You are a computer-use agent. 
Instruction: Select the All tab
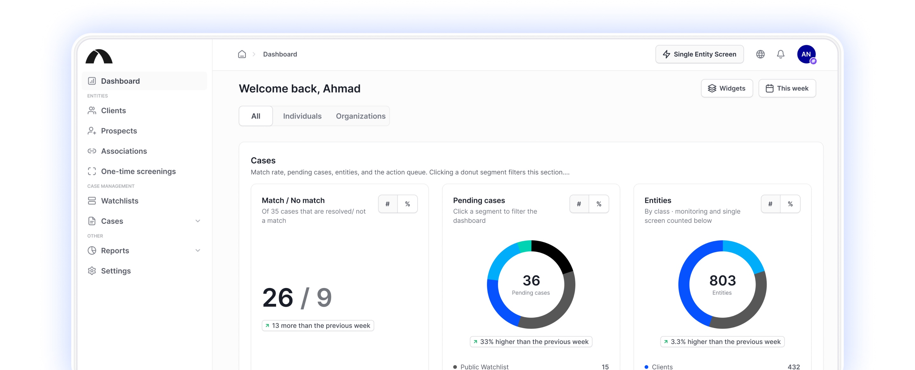pos(256,116)
